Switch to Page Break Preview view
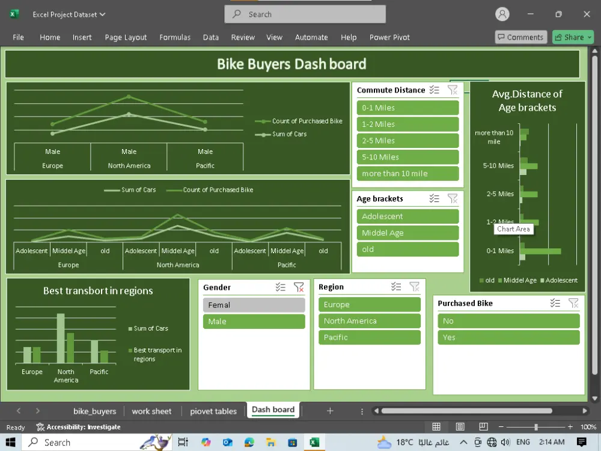 click(483, 426)
